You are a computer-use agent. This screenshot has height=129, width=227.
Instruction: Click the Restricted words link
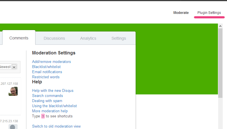(x=46, y=77)
